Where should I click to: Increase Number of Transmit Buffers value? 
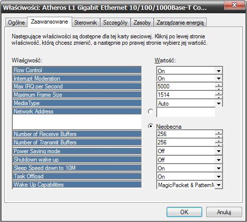(219, 140)
